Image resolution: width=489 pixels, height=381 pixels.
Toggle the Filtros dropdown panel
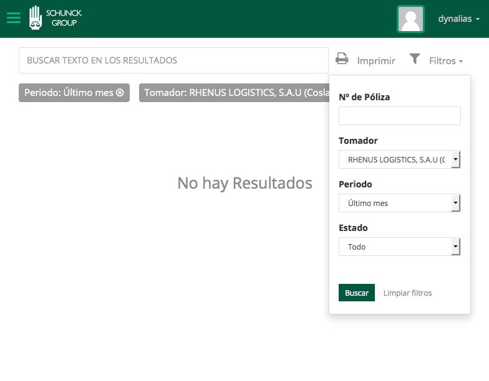pyautogui.click(x=445, y=61)
